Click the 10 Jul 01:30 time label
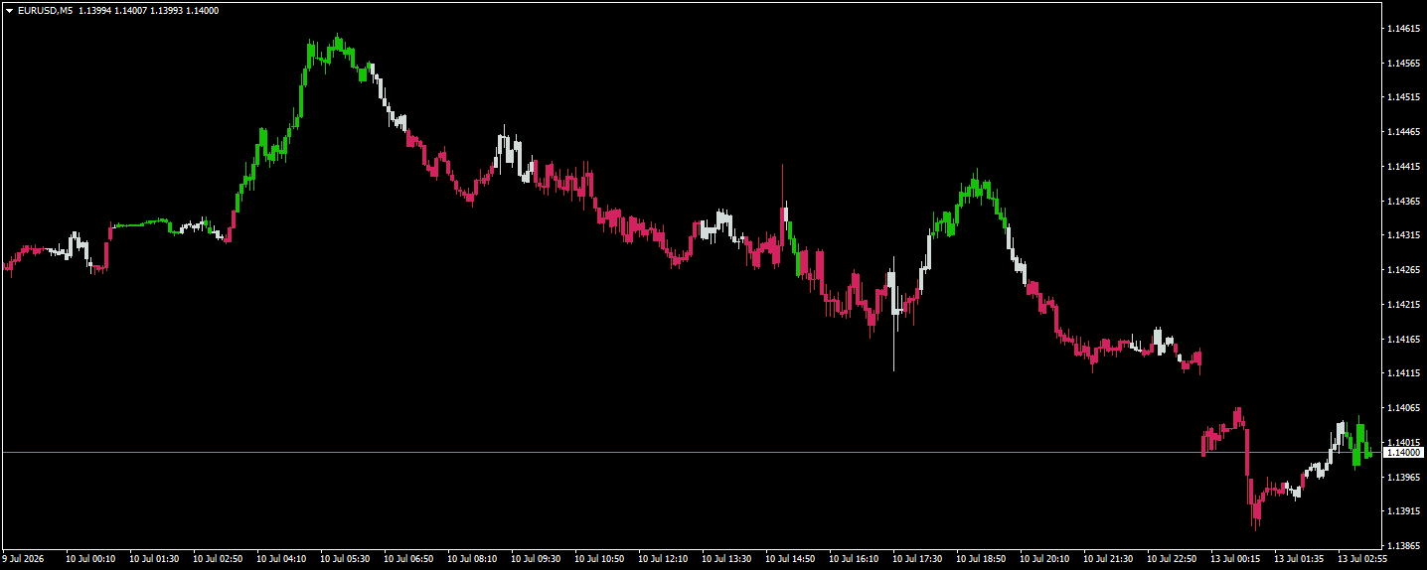 pos(154,559)
